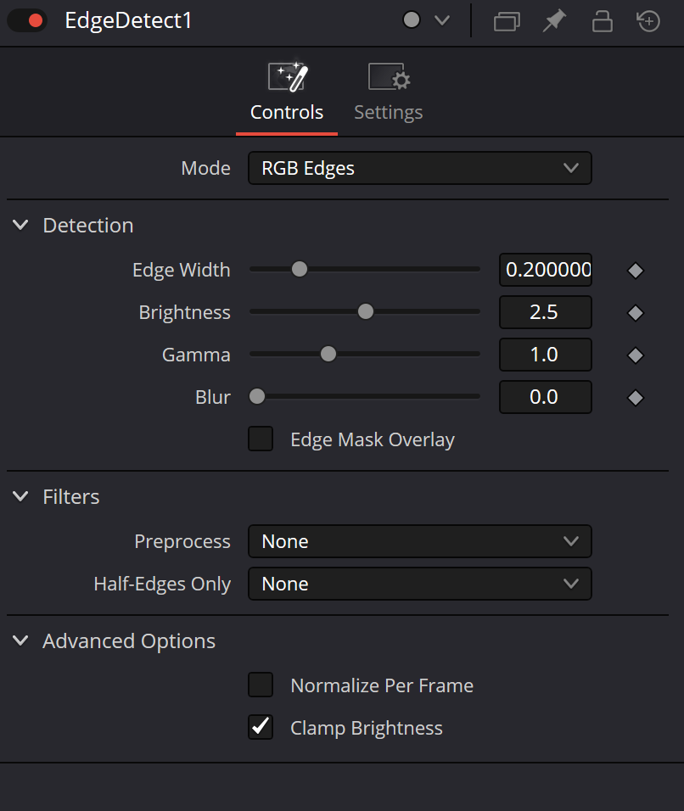Image resolution: width=684 pixels, height=811 pixels.
Task: Pin the EdgeDetect1 inspector
Action: pyautogui.click(x=554, y=21)
